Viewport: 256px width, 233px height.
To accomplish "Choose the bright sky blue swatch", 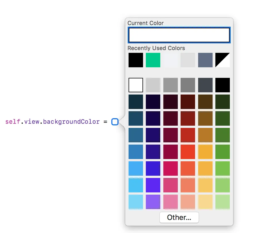I will click(x=136, y=168).
